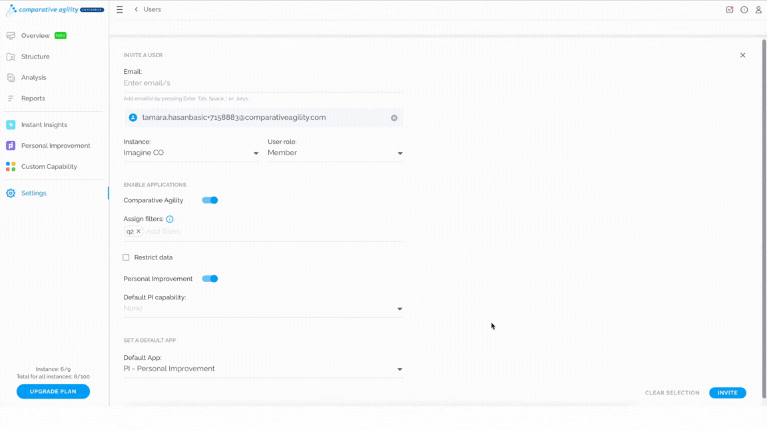Click the Users breadcrumb label

(x=152, y=9)
